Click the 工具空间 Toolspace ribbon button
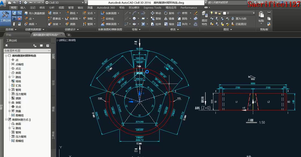 (5, 16)
